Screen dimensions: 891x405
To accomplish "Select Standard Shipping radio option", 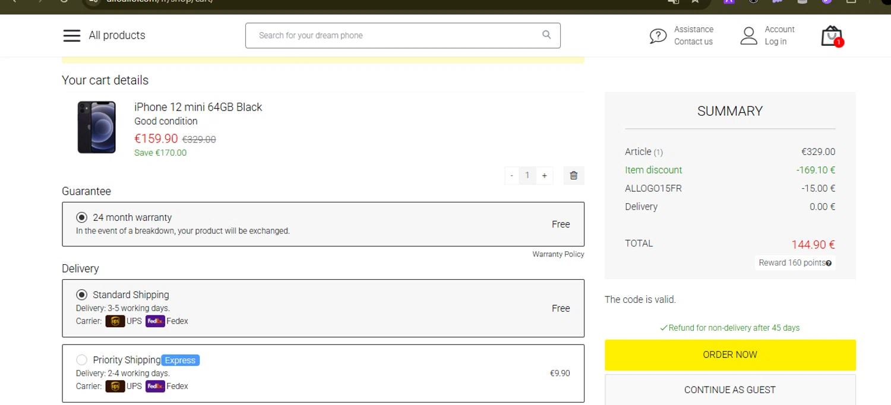I will [81, 295].
